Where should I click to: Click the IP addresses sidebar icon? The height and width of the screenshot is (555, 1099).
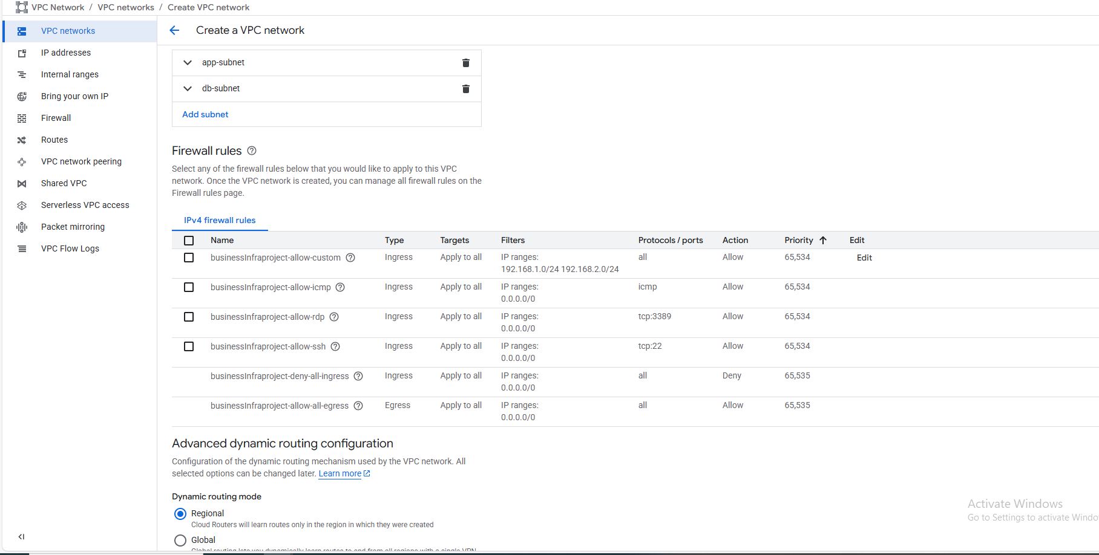22,53
